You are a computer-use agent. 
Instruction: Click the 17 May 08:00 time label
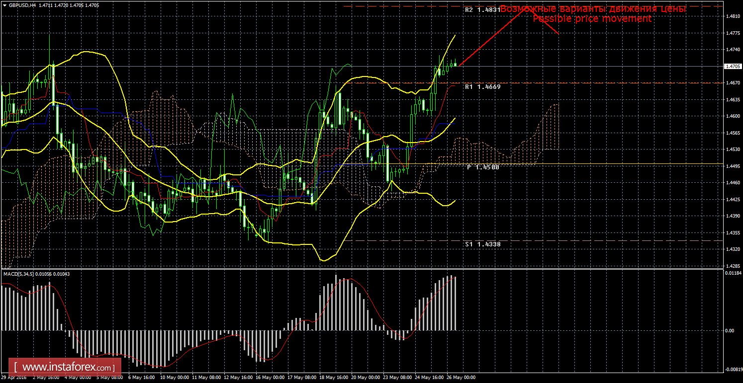(301, 377)
